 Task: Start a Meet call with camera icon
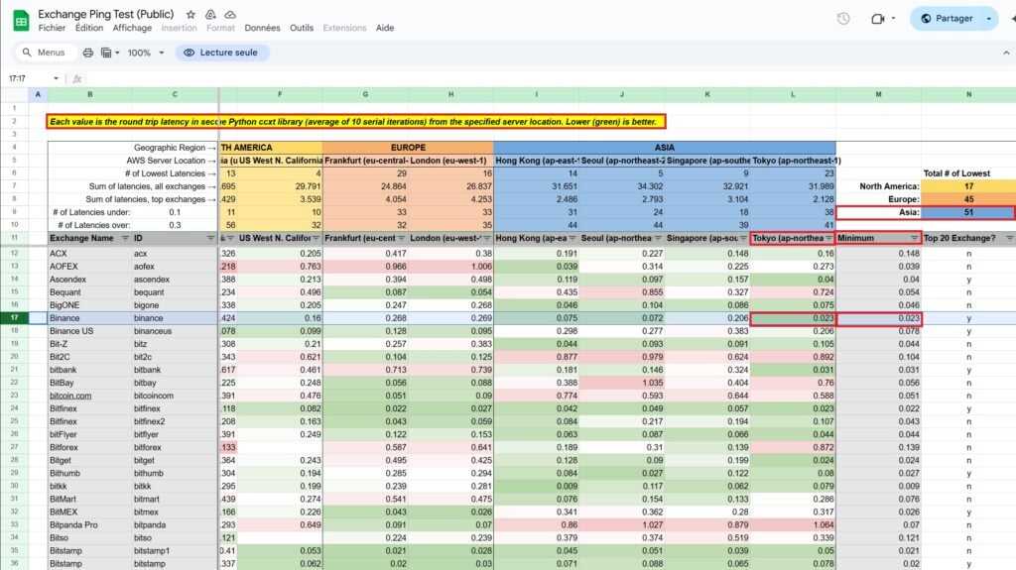(877, 19)
